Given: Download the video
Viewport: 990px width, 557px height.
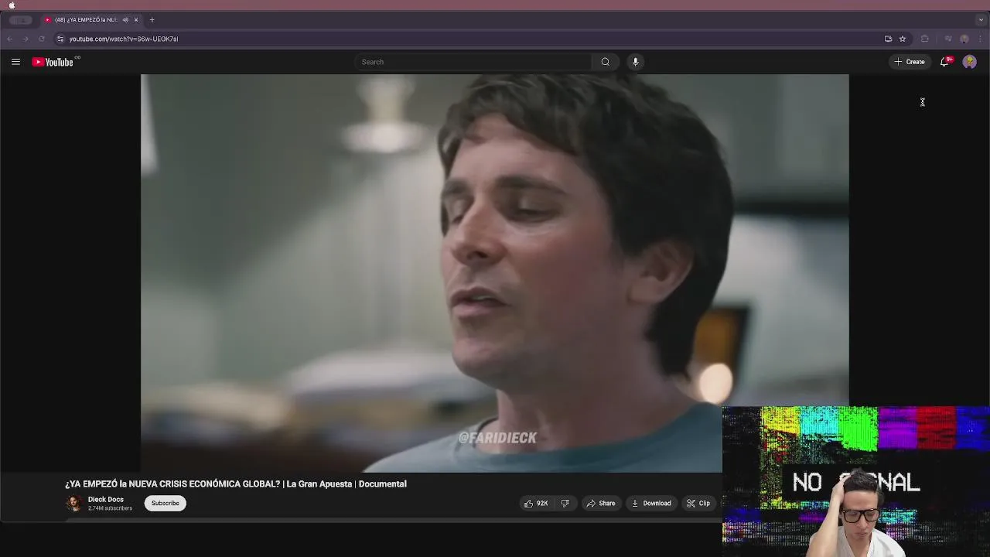Looking at the screenshot, I should [651, 504].
